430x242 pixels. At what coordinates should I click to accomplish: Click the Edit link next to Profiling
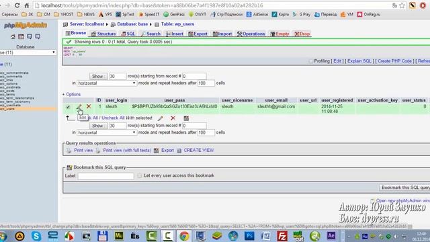pyautogui.click(x=337, y=61)
